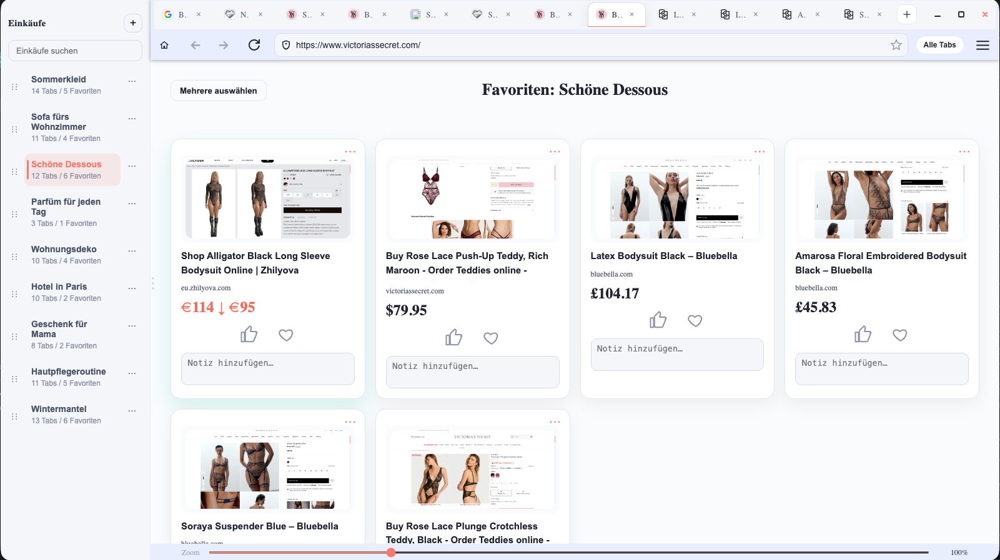Open a new browser tab
Screen dimensions: 1000x560
[x=907, y=14]
